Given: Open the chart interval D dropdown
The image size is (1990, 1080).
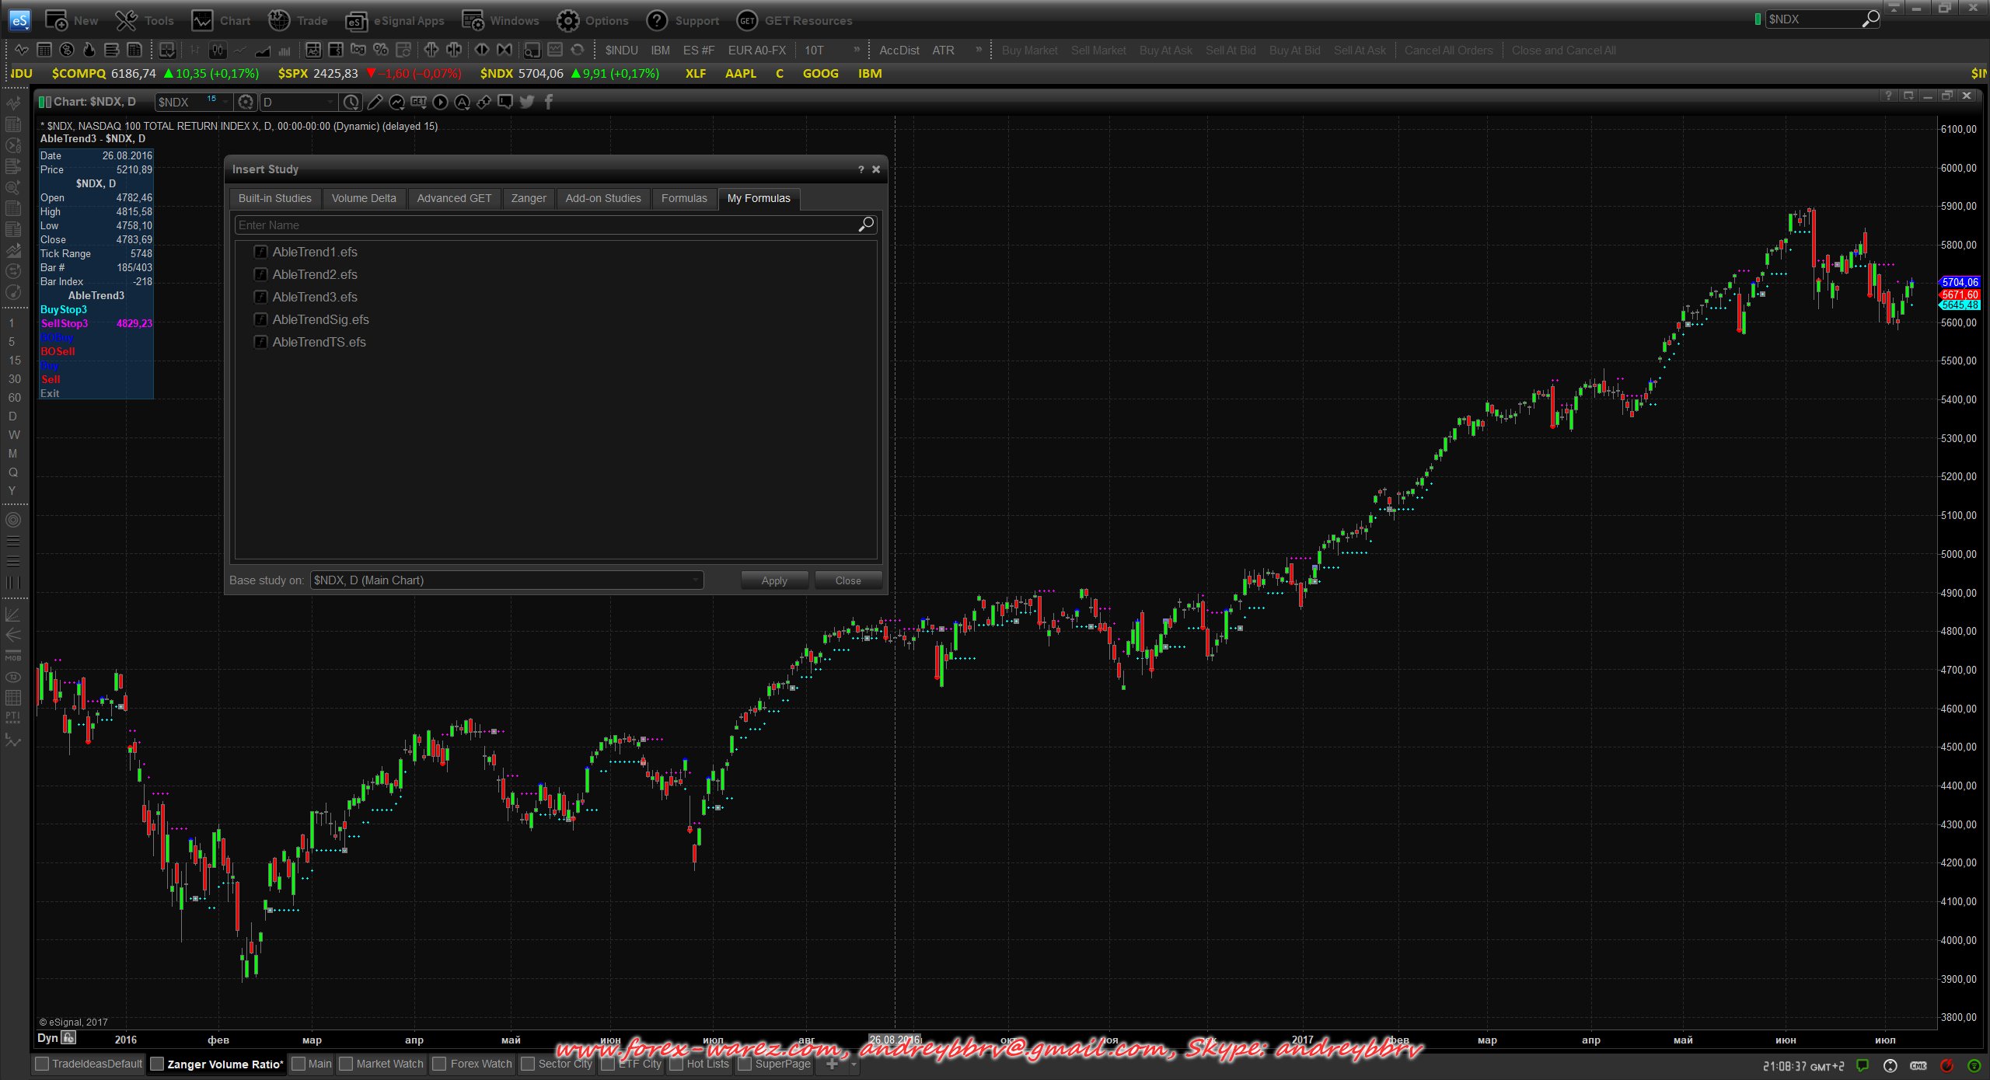Looking at the screenshot, I should click(330, 102).
